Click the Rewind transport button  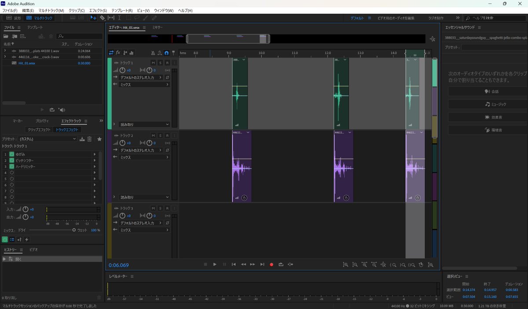tap(243, 264)
